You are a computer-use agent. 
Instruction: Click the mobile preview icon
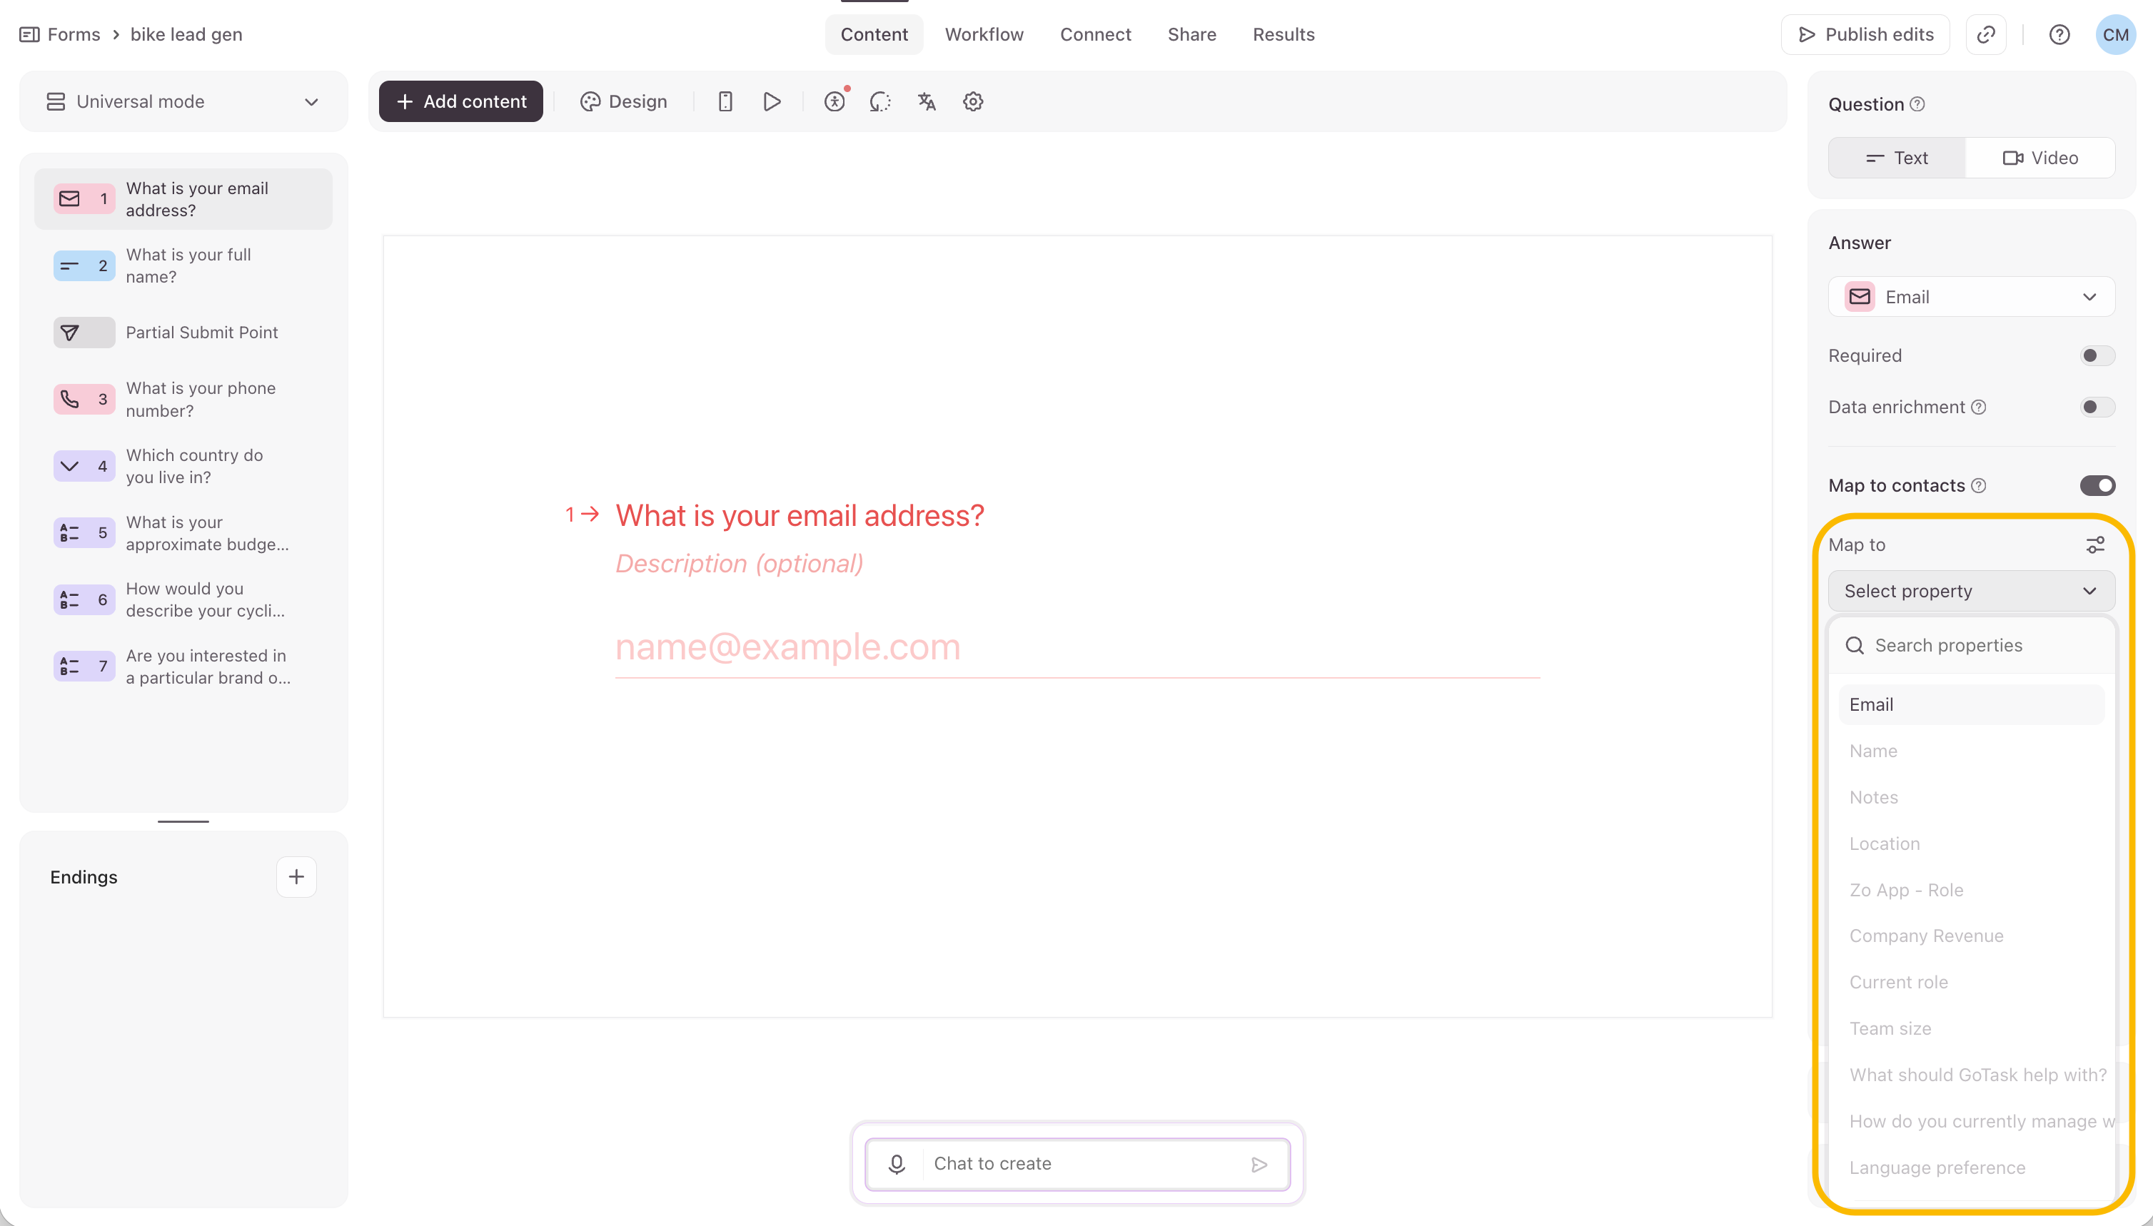(x=725, y=102)
